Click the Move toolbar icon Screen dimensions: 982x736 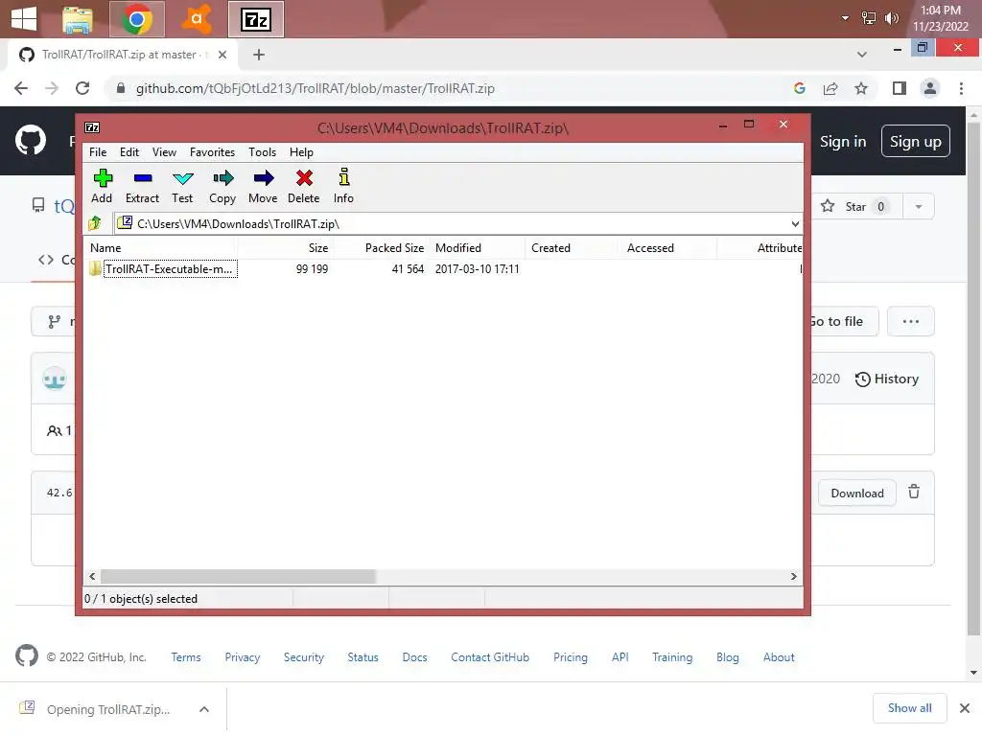(x=264, y=179)
